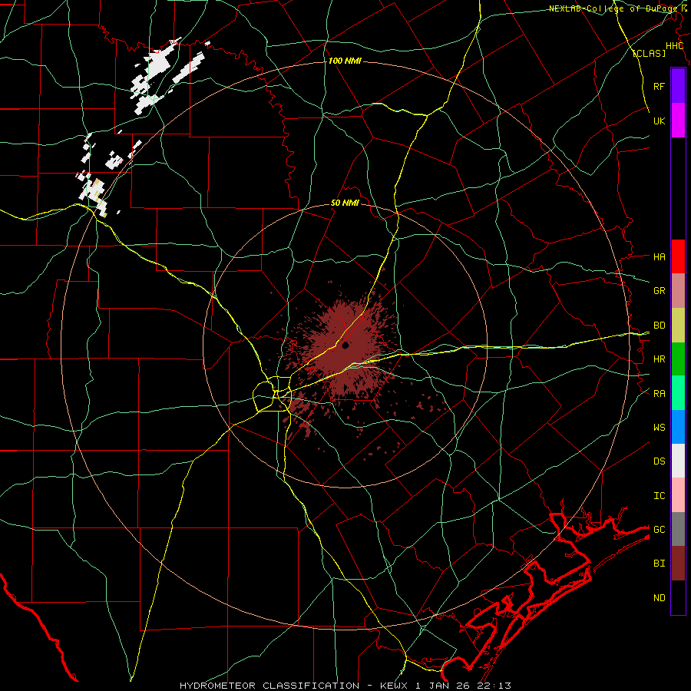Click the light green RA rain swatch

pyautogui.click(x=678, y=393)
